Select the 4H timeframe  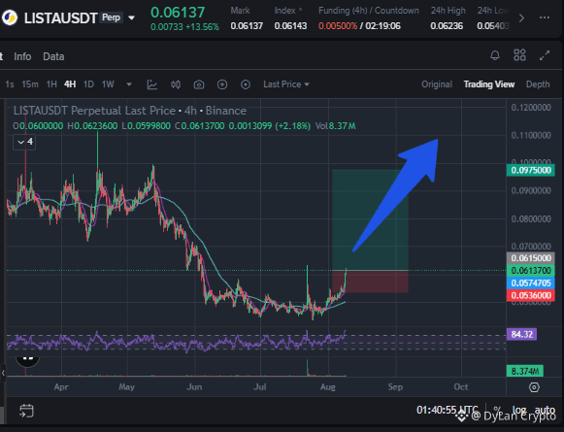[70, 84]
